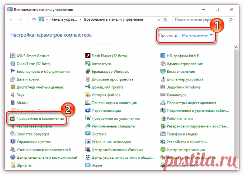244x175 pixels.
Task: Click the Устройства и принтеры icon
Action: 163,142
